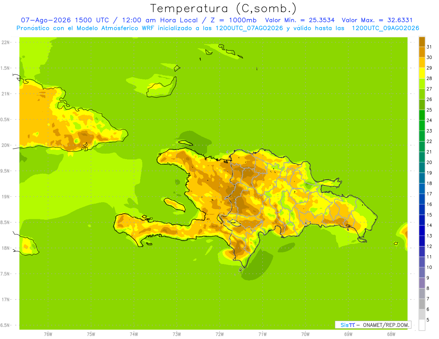This screenshot has width=439, height=339.
Task: Click the '75W' longitude axis label
Action: pyautogui.click(x=91, y=334)
